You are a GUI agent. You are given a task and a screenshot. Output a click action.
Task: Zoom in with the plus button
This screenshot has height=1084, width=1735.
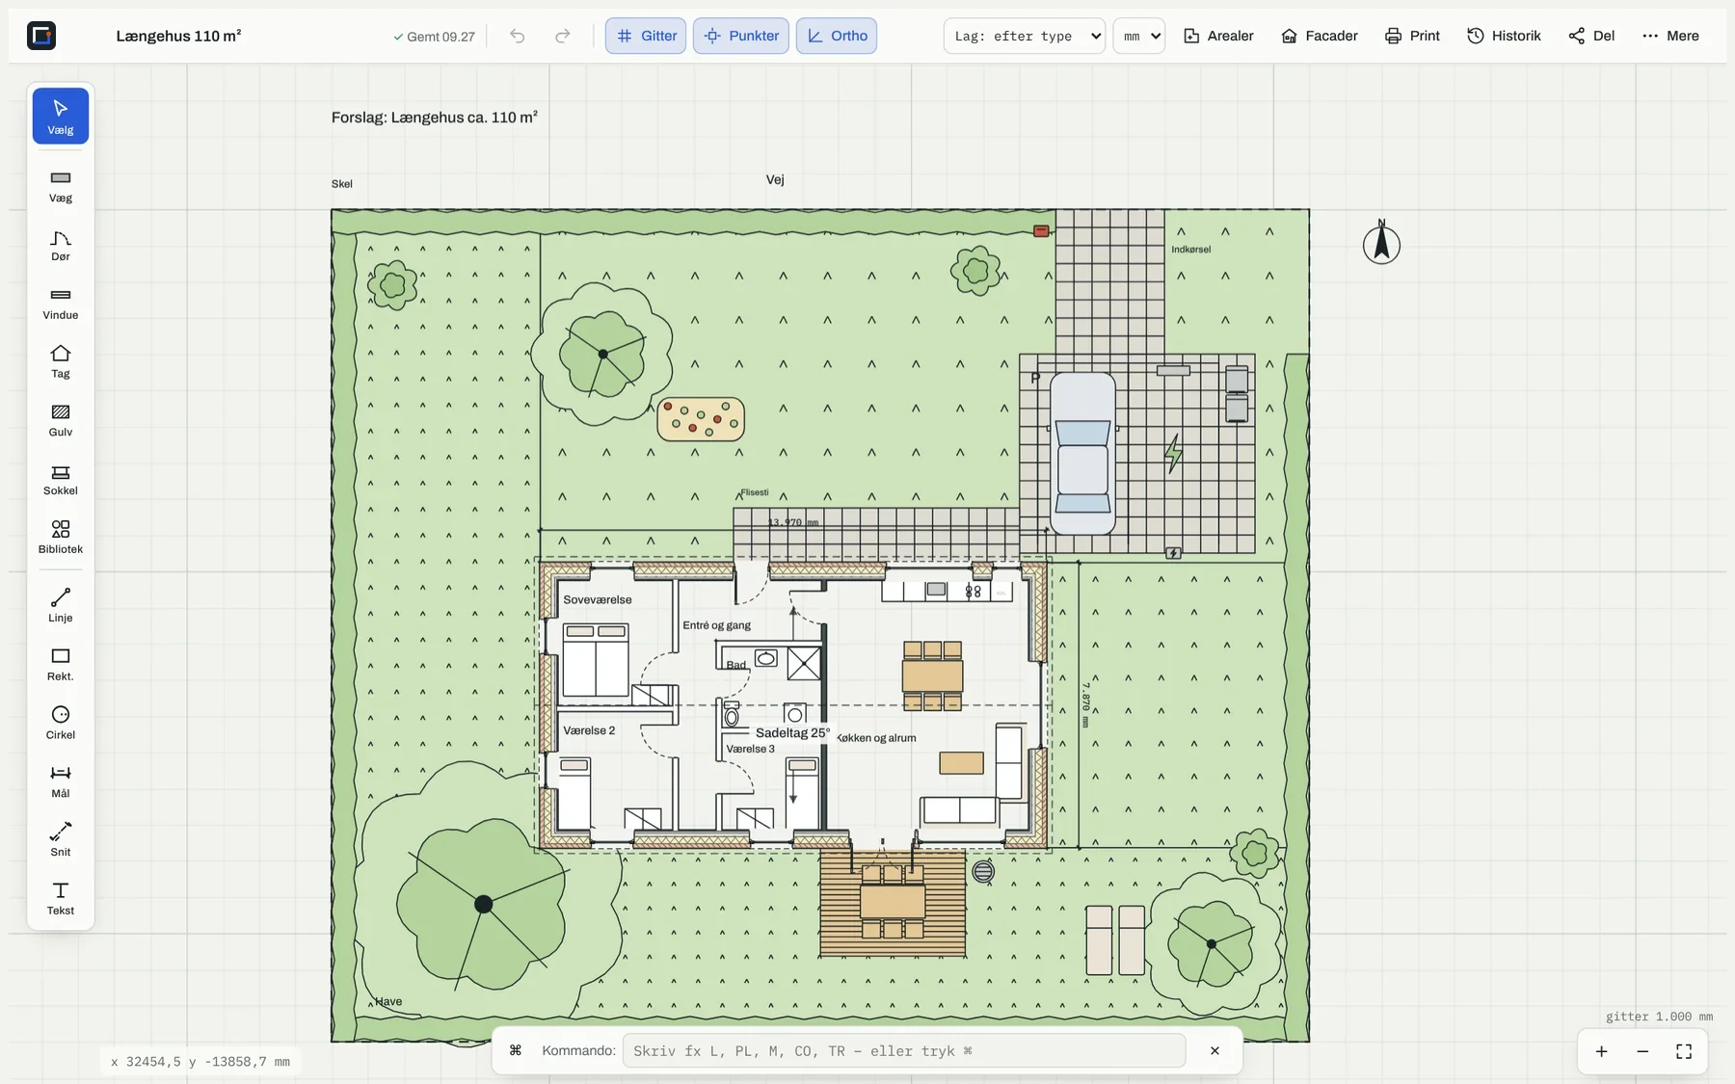click(1601, 1051)
